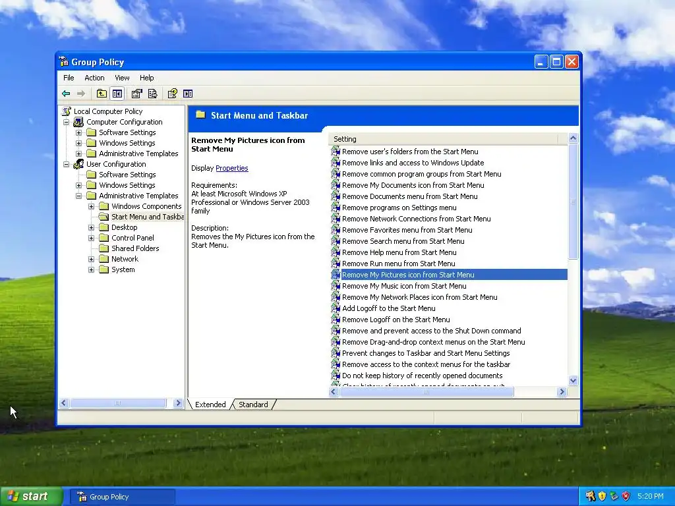Click the Up one level toolbar icon
The image size is (675, 506).
(x=102, y=94)
